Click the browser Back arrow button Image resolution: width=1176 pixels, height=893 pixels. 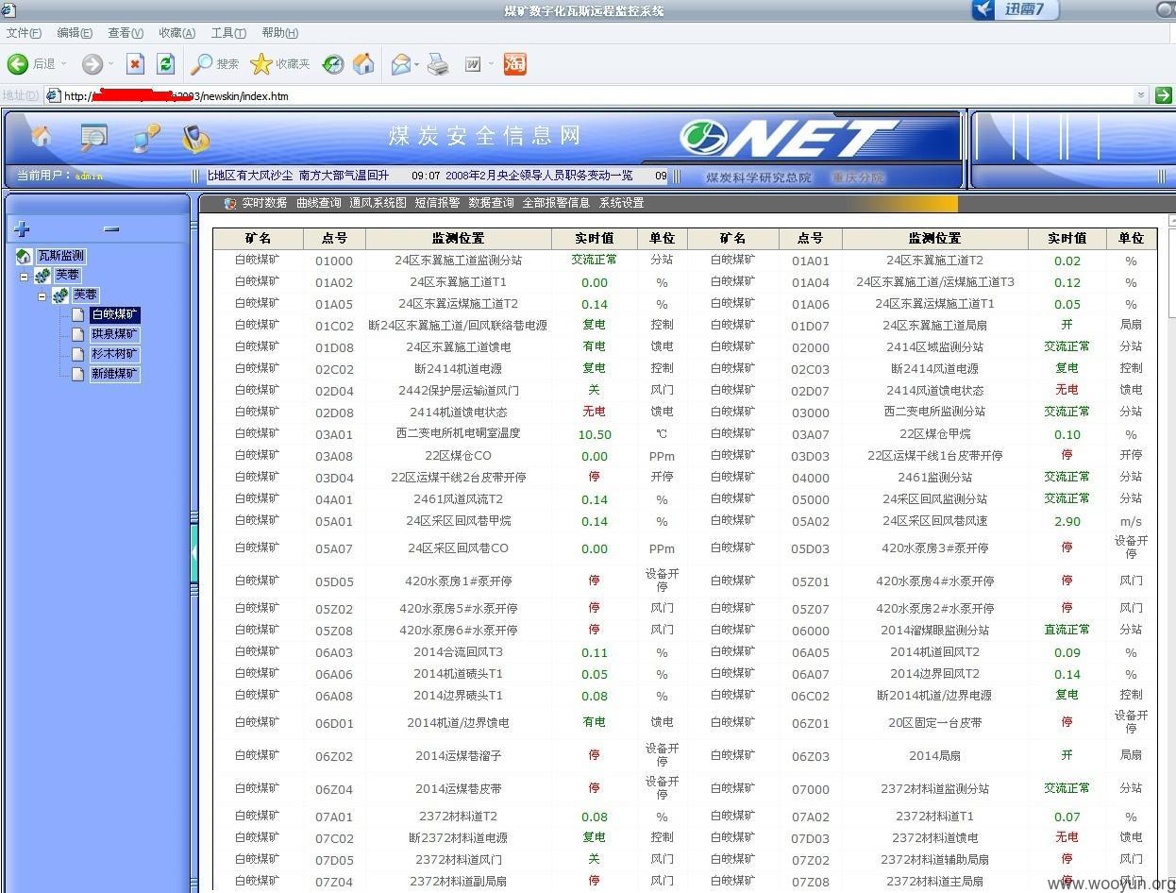tap(17, 63)
